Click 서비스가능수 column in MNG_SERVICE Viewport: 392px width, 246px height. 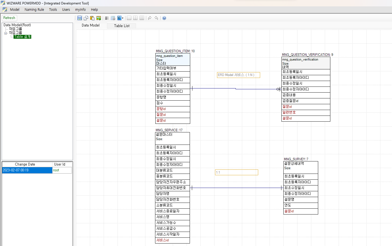click(173, 223)
